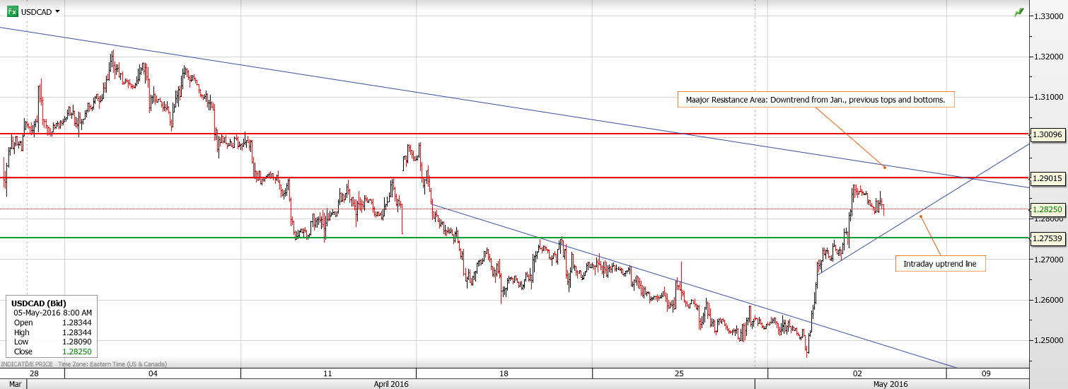Click the Mar label on the month axis
The width and height of the screenshot is (1068, 389).
pos(8,384)
